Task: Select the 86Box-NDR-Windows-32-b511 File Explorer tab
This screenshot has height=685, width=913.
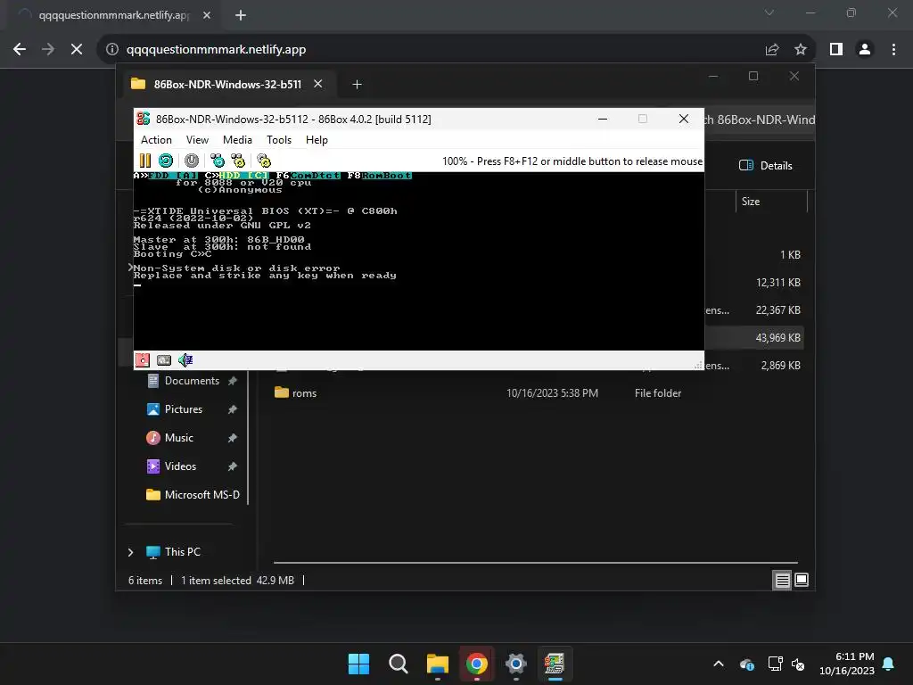Action: [x=227, y=84]
